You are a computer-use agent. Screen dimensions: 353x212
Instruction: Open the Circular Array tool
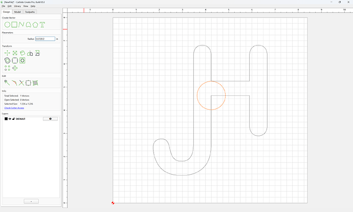click(x=15, y=68)
